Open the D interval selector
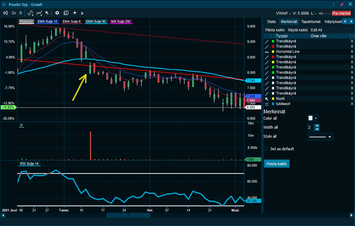This screenshot has width=355, height=226. [21, 13]
